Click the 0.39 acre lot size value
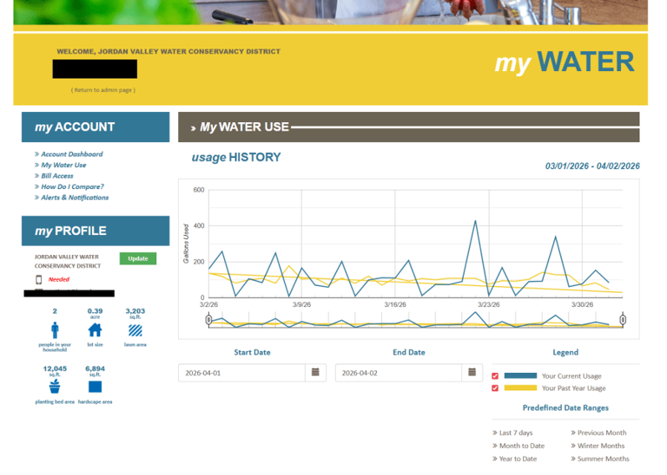The width and height of the screenshot is (667, 475). pyautogui.click(x=95, y=313)
